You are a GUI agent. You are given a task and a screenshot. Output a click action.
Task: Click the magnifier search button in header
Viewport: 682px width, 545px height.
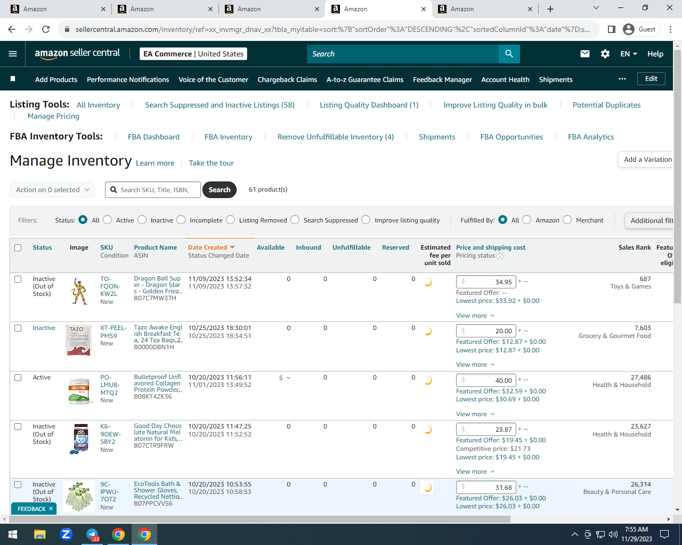point(509,54)
